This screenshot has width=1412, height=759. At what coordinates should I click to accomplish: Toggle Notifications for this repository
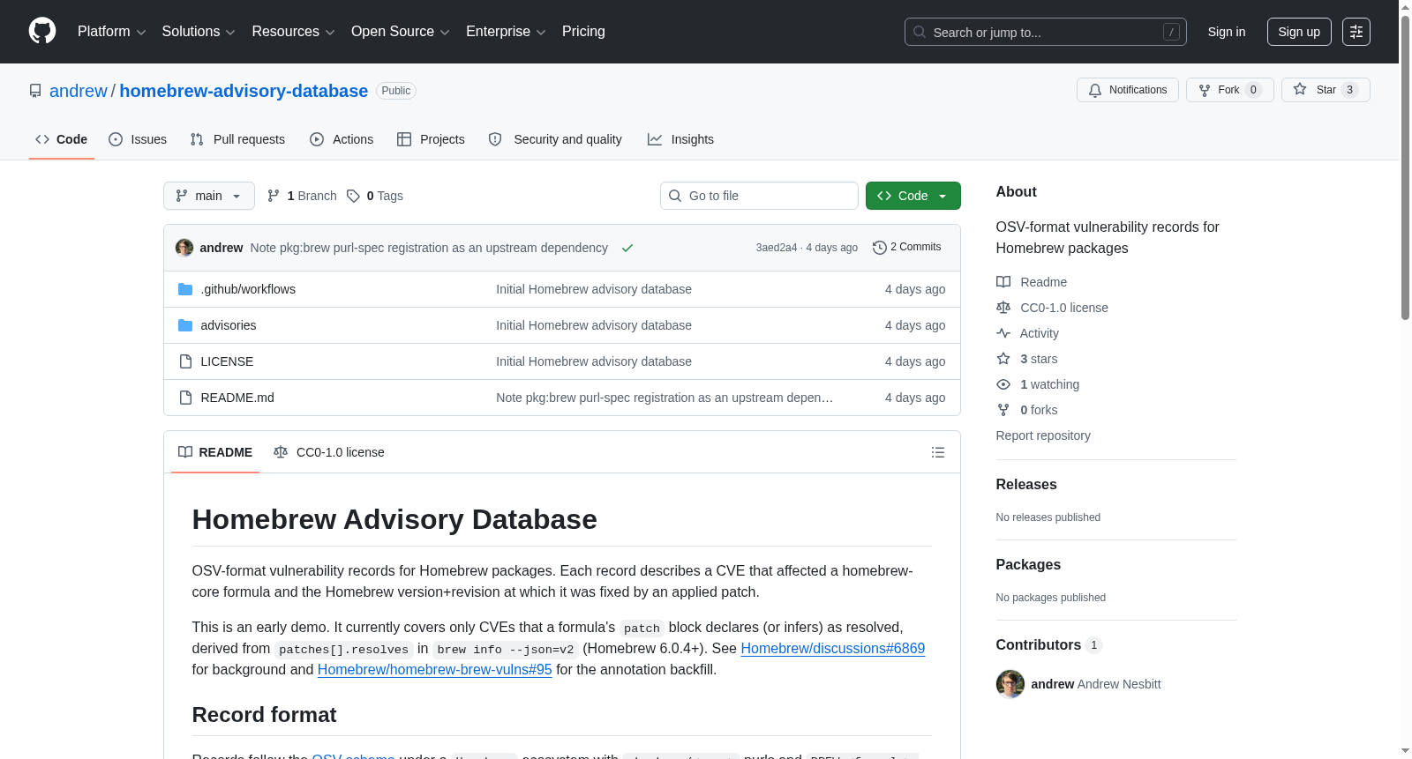pos(1128,90)
